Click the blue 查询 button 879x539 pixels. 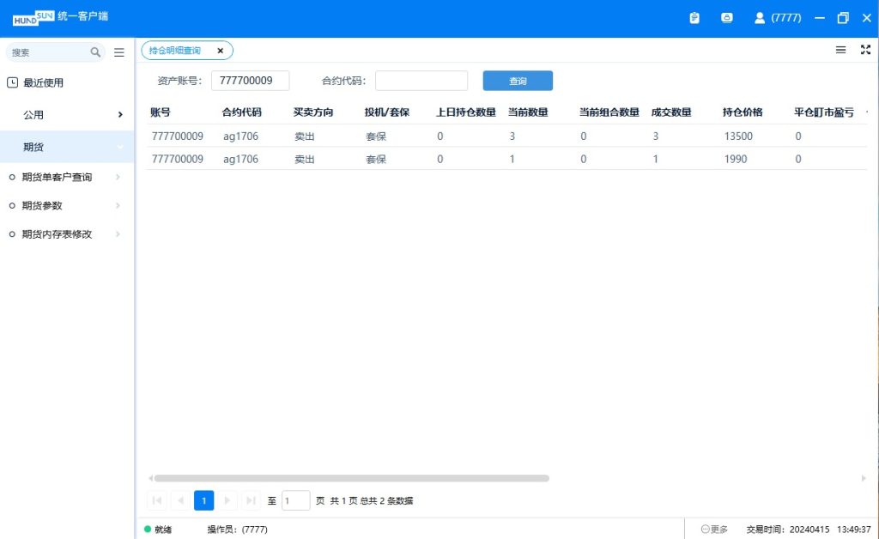click(518, 81)
